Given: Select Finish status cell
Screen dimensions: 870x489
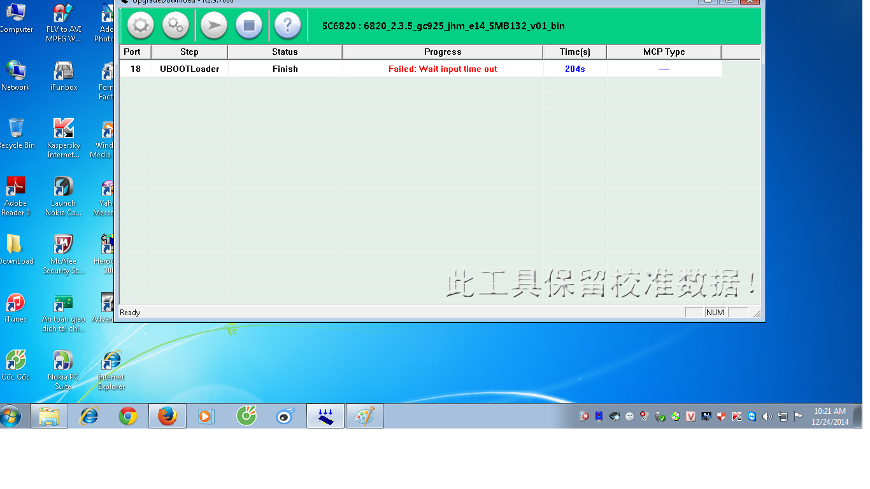Looking at the screenshot, I should click(x=285, y=69).
